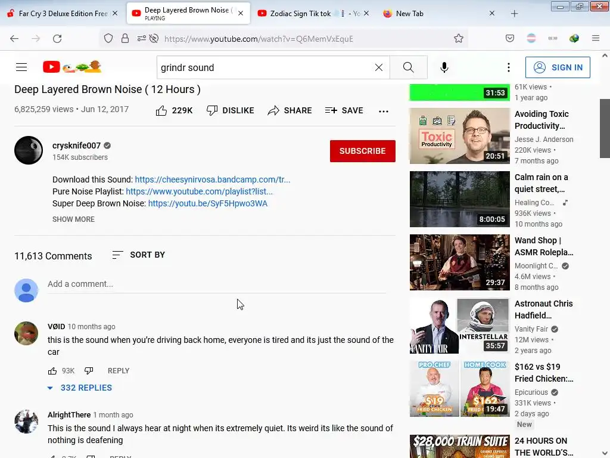Open the YouTube guide hamburger menu
Viewport: 610px width, 458px height.
click(x=21, y=67)
